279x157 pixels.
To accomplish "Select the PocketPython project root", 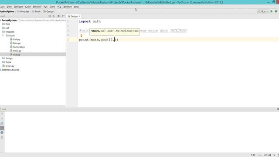I will click(x=9, y=20).
